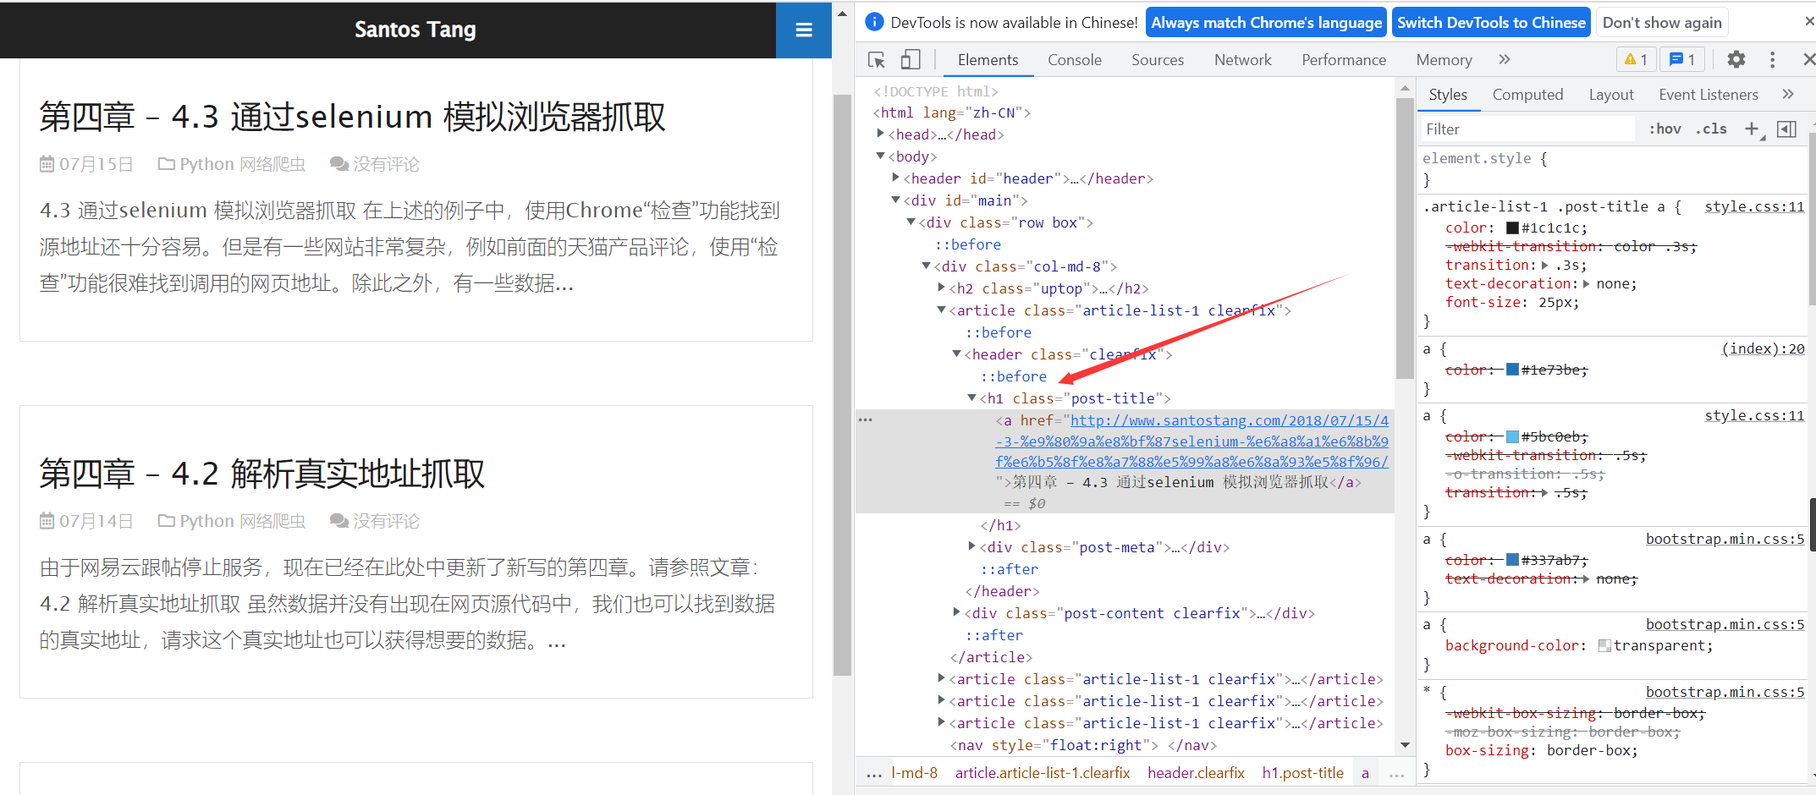Add a new style rule plus icon
The image size is (1816, 795).
(1752, 129)
